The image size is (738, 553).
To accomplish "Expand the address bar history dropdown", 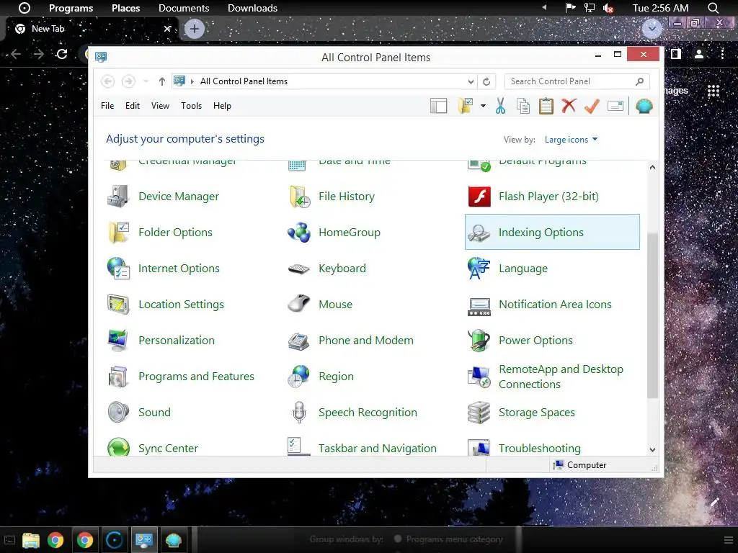I will [471, 81].
